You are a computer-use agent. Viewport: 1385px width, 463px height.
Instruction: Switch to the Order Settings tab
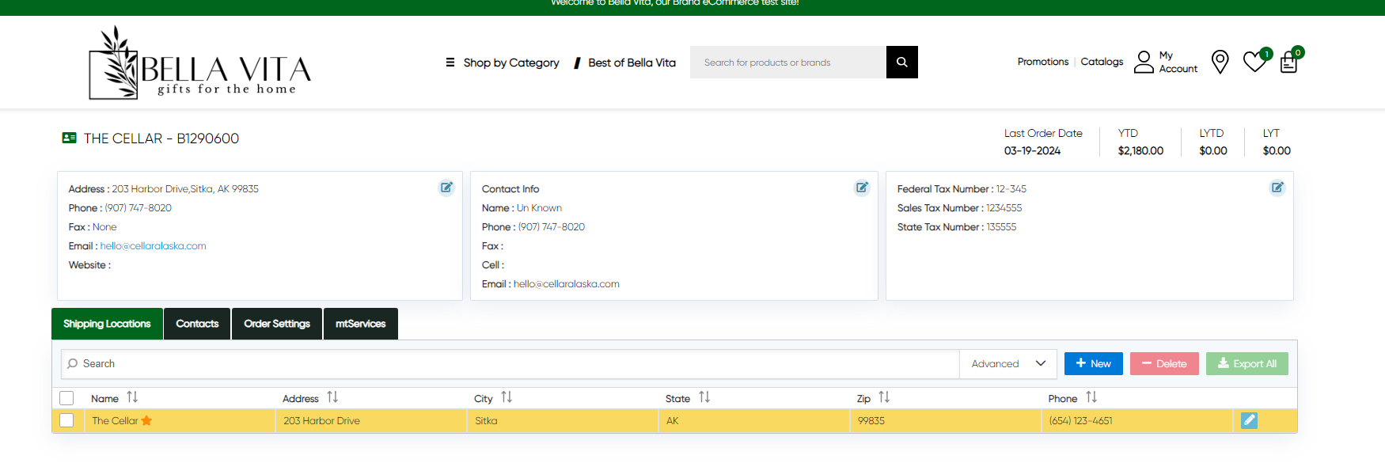click(277, 324)
